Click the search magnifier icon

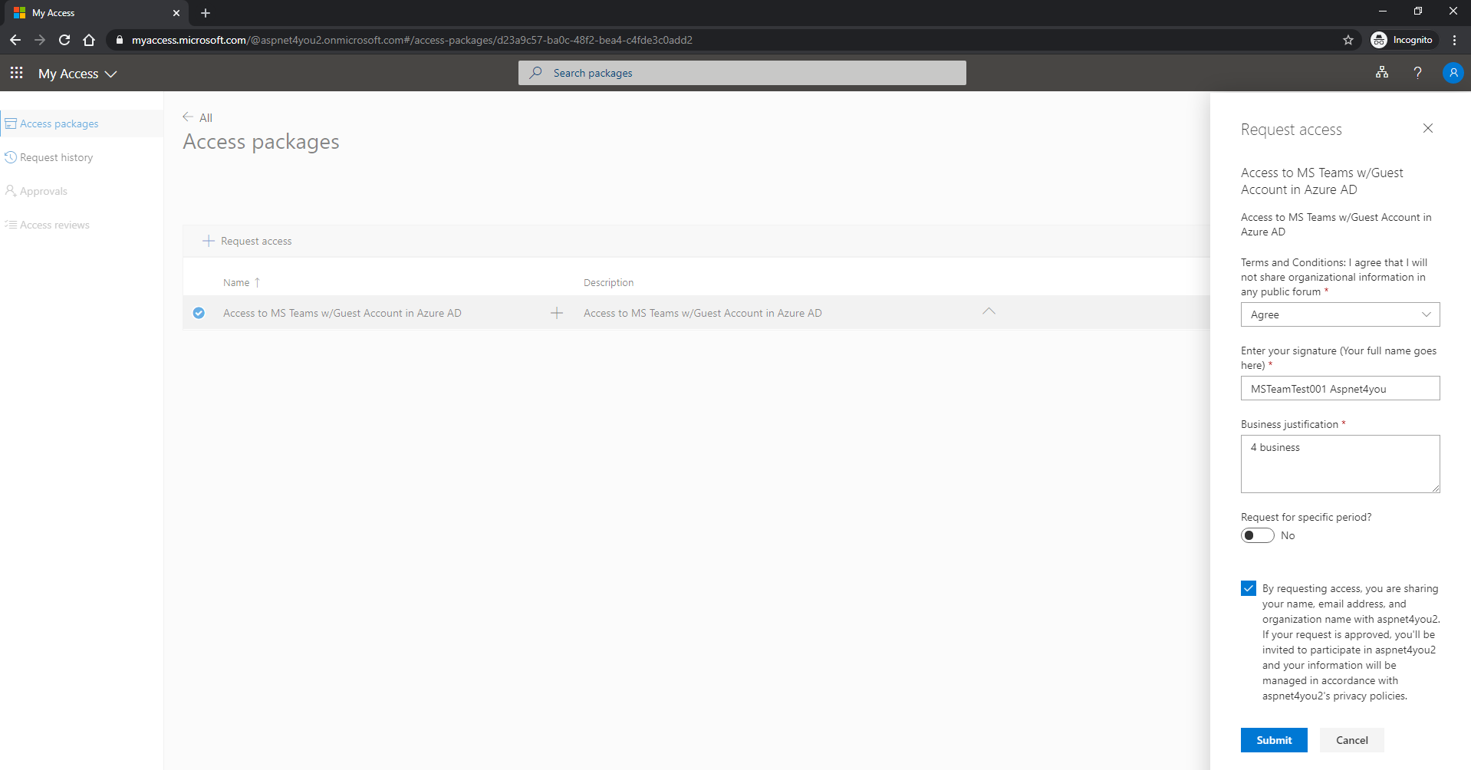[x=536, y=73]
